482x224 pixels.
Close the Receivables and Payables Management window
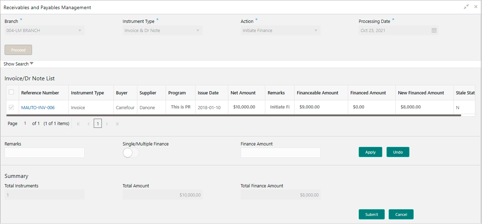[x=476, y=7]
